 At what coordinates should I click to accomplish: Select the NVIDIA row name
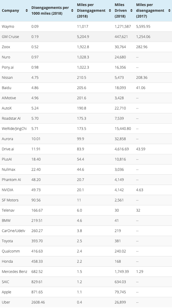tap(8, 190)
